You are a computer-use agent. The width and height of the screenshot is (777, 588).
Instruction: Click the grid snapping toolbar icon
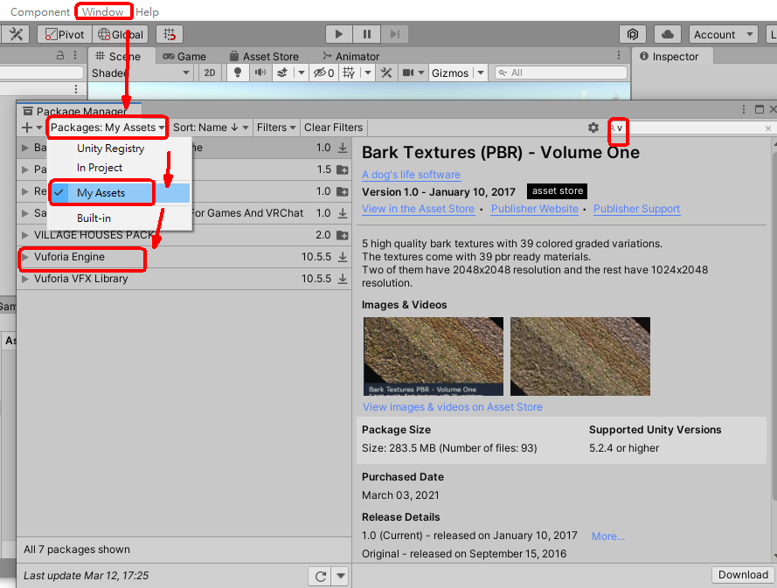tap(170, 34)
